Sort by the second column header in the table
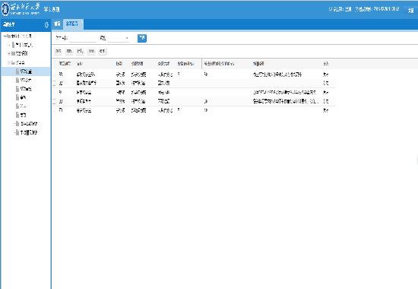Viewport: 418px width, 289px height. [80, 64]
